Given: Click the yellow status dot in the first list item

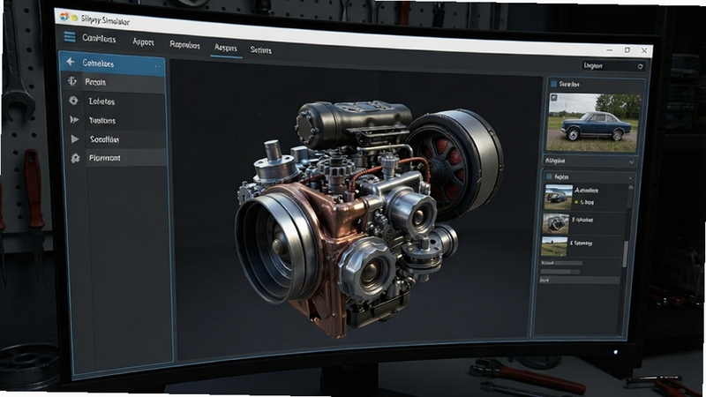Looking at the screenshot, I should [x=576, y=202].
